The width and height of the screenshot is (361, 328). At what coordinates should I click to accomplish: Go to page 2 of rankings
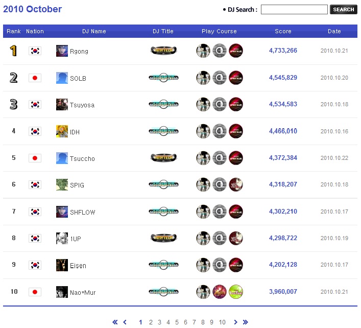151,322
